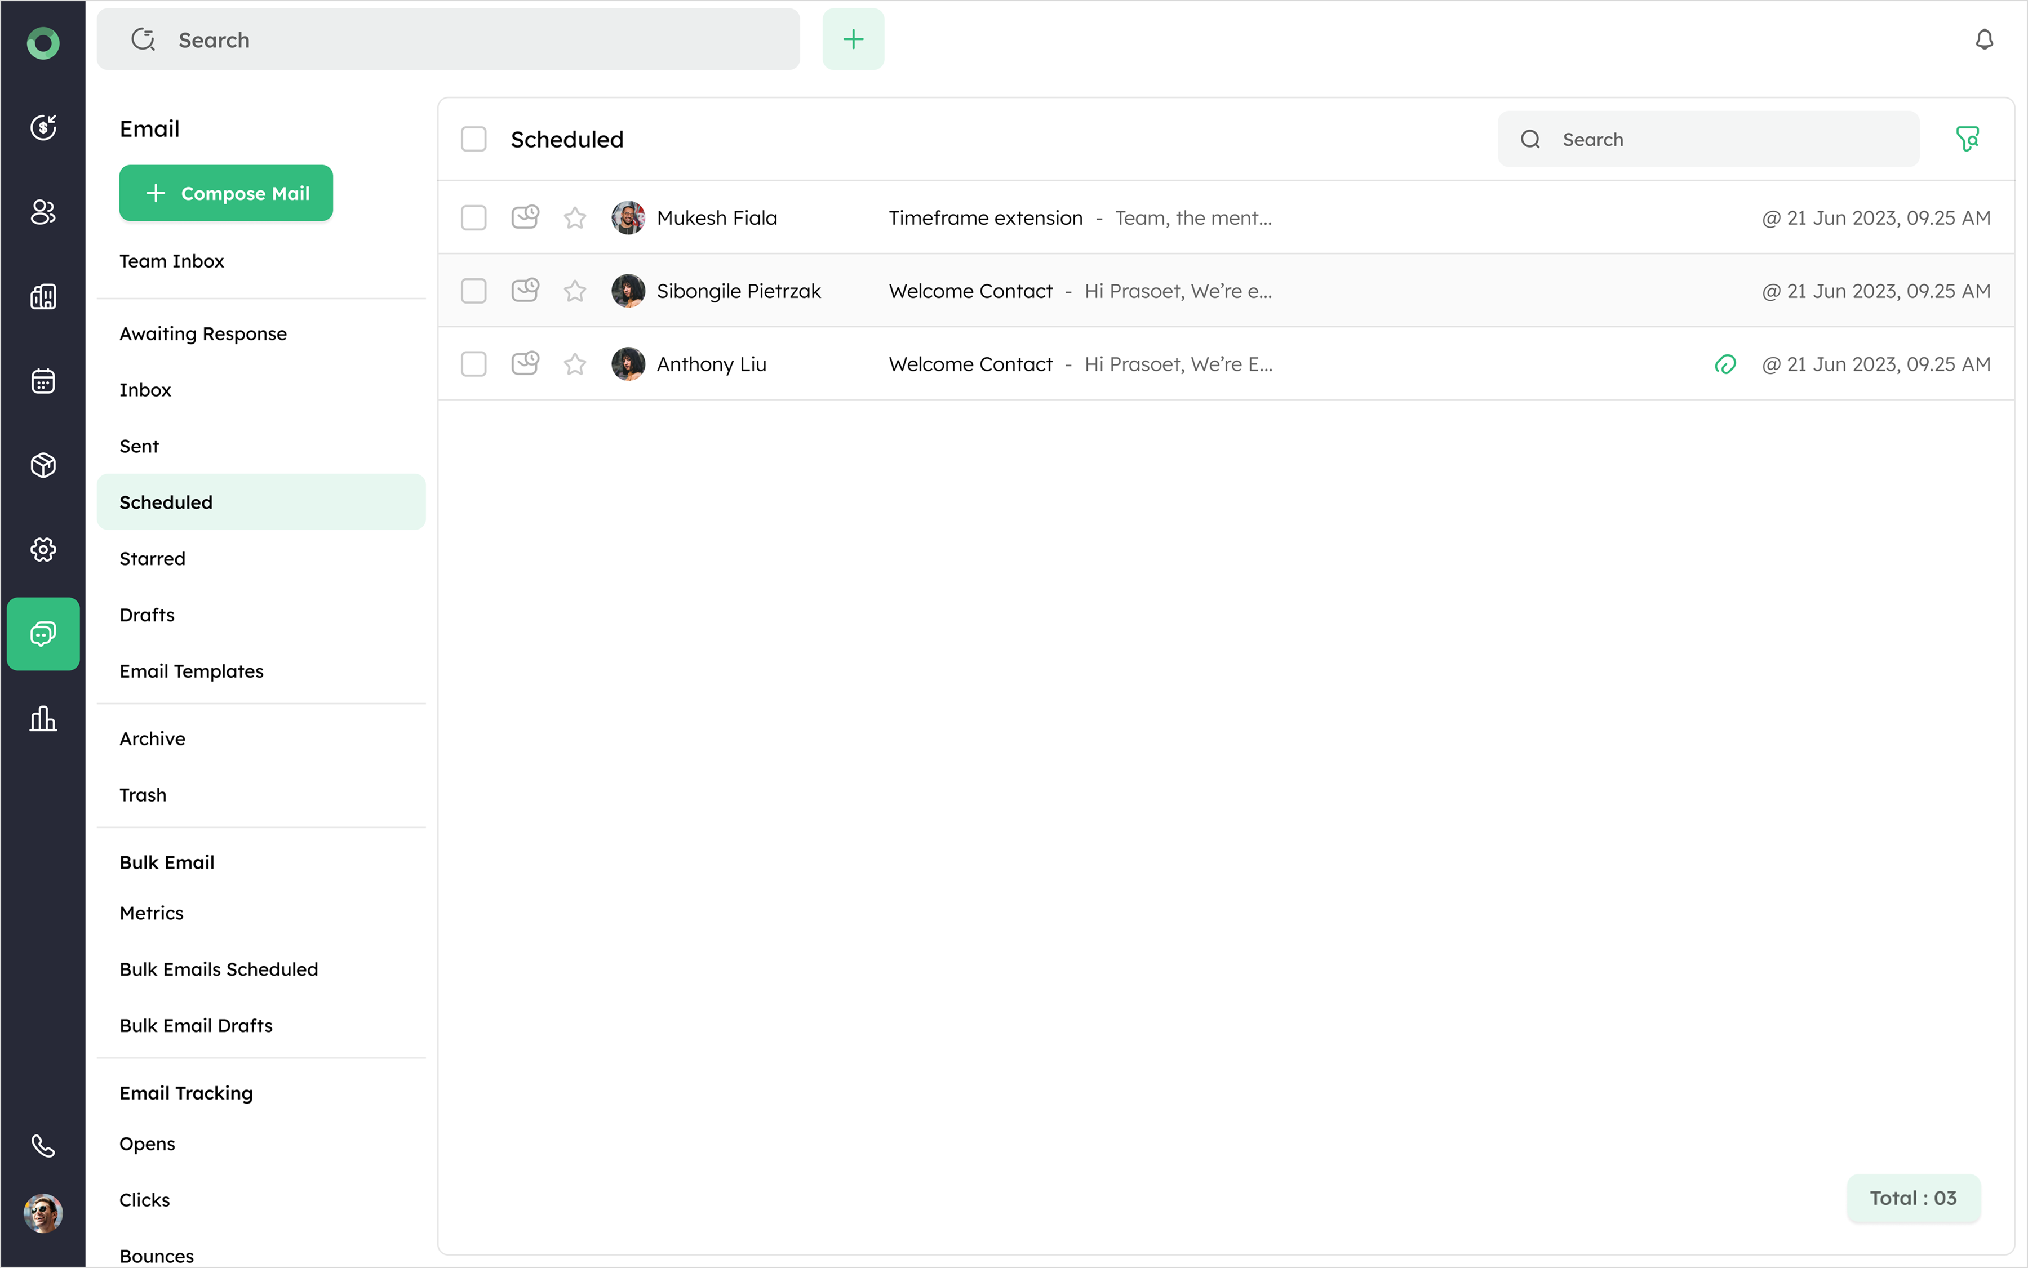Viewport: 2028px width, 1268px height.
Task: Open Bulk Emails Scheduled section
Action: [218, 969]
